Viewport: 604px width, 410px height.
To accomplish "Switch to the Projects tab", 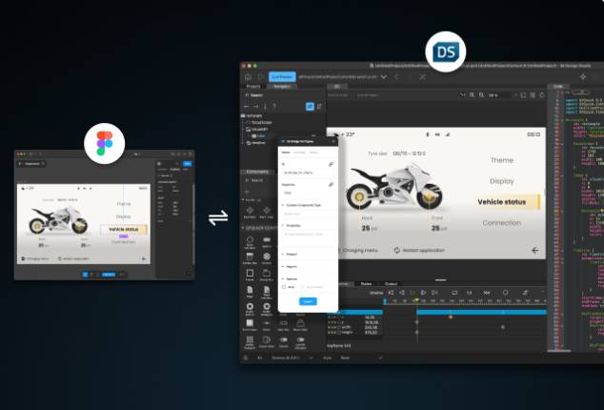I will [x=253, y=87].
